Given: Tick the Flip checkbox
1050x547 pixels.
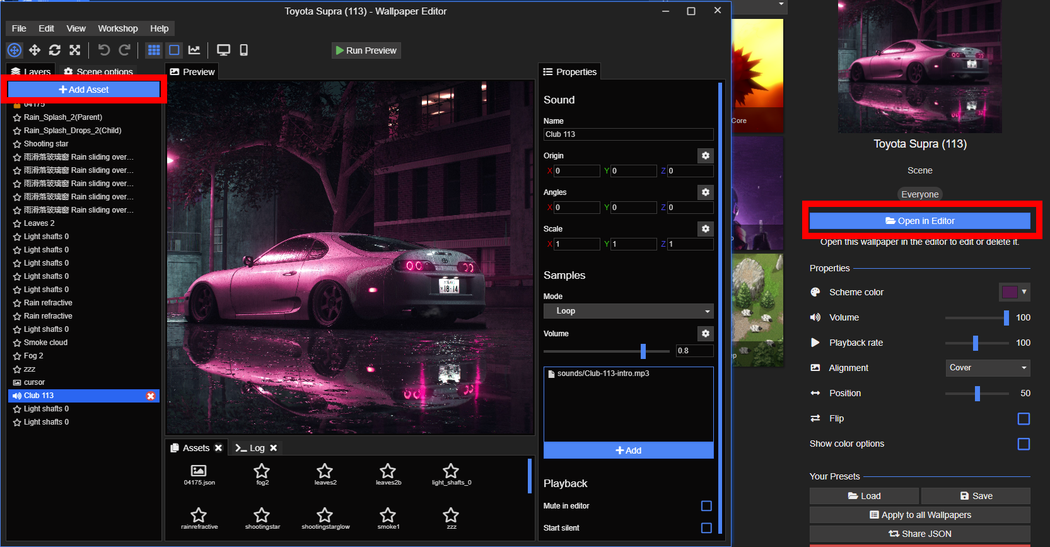Looking at the screenshot, I should (x=1024, y=418).
